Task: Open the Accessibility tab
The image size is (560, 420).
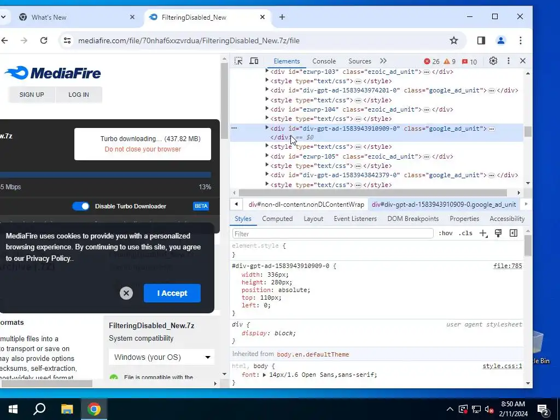Action: coord(507,219)
